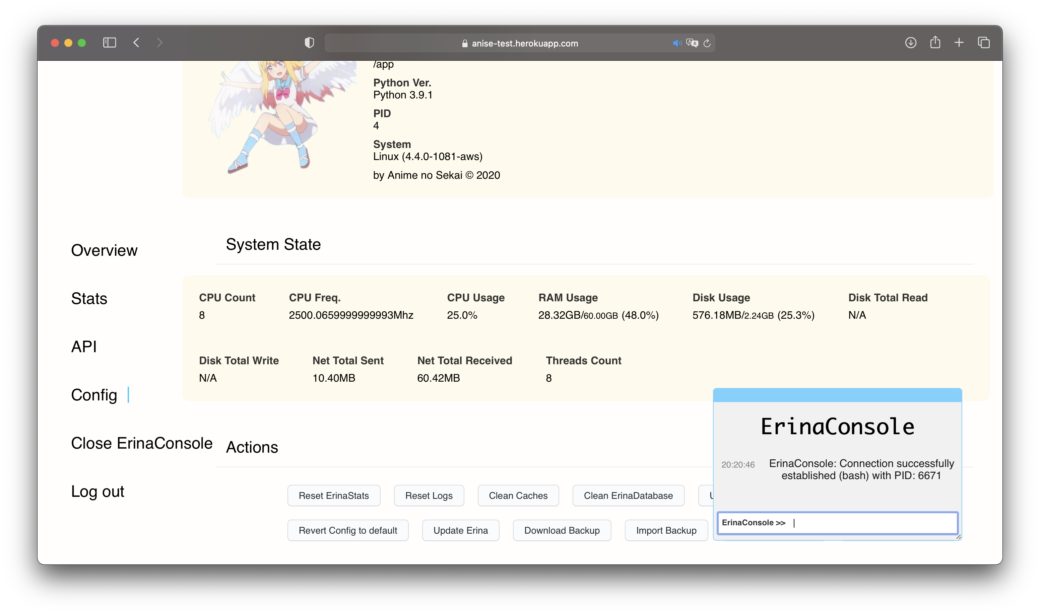Click Net Total Received value 60.42MB
This screenshot has width=1040, height=614.
pos(439,378)
